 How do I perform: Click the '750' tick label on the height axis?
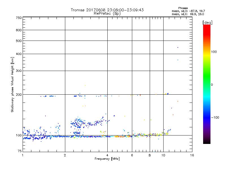click(19, 18)
